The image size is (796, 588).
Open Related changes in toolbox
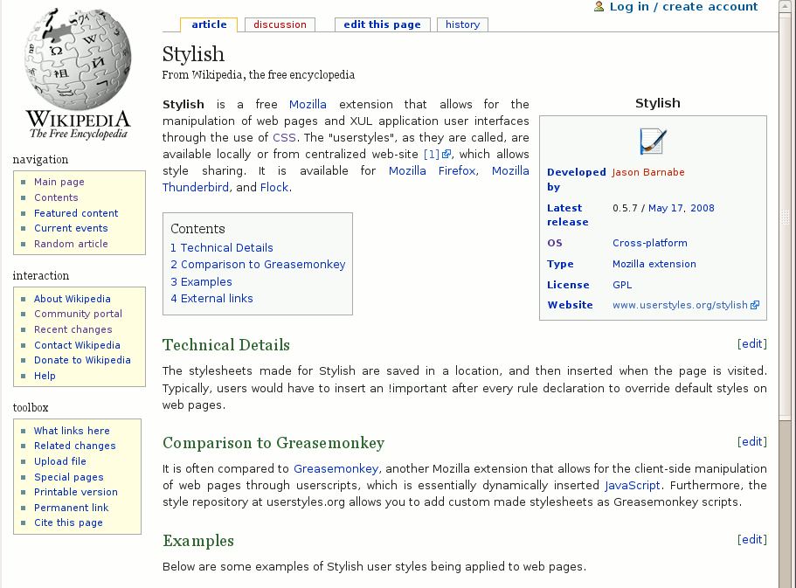(x=74, y=446)
